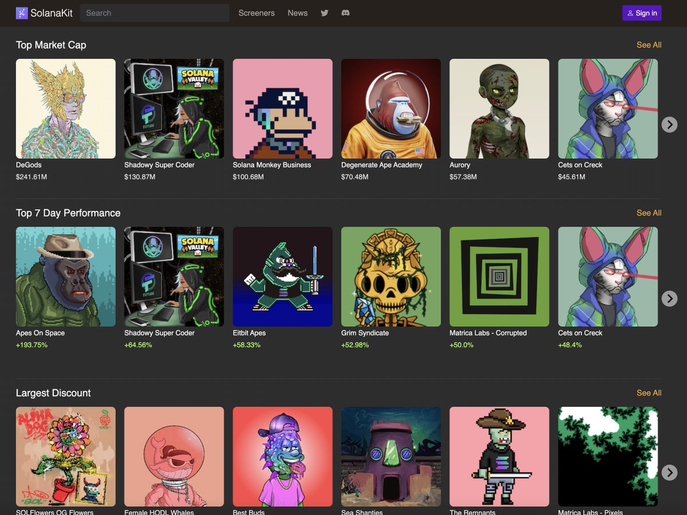Advance the Top 7 Day Performance carousel arrow

click(669, 298)
